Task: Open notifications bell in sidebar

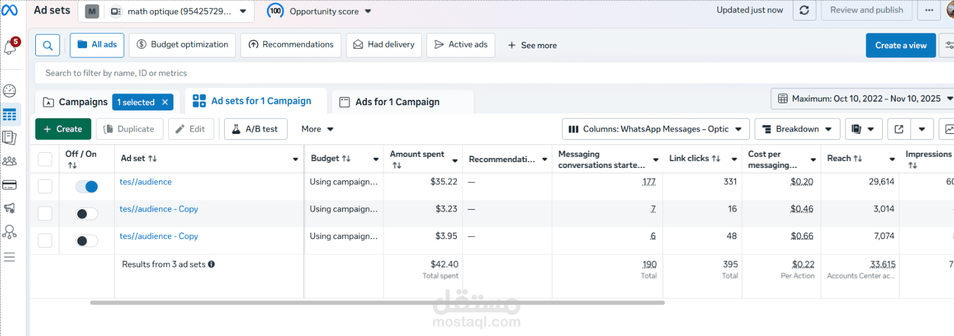Action: pyautogui.click(x=10, y=47)
